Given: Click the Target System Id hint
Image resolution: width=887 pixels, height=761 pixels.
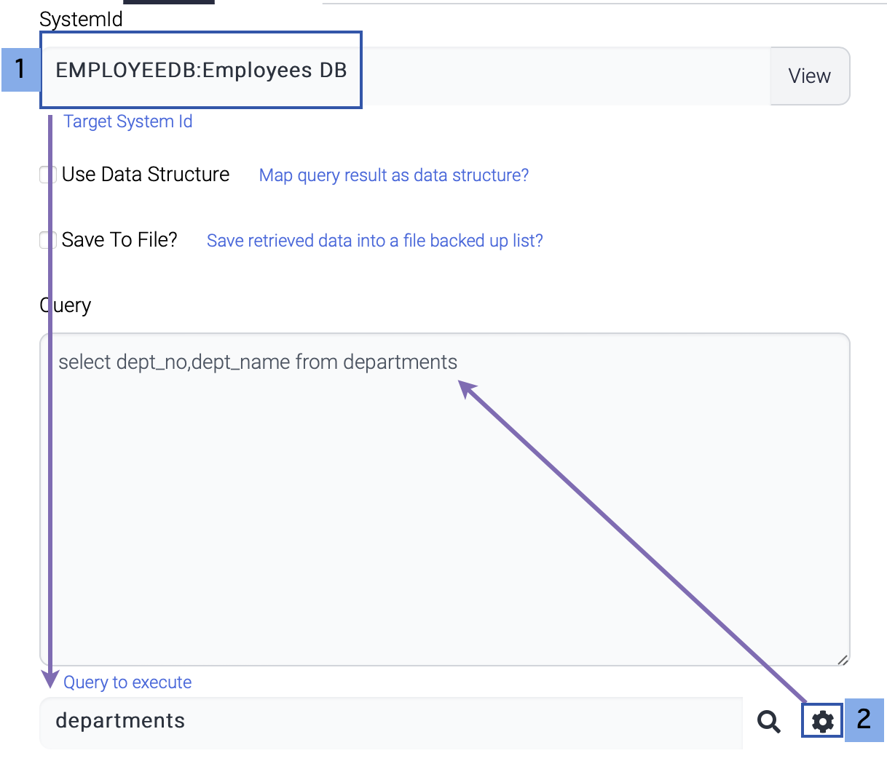Looking at the screenshot, I should (x=128, y=121).
